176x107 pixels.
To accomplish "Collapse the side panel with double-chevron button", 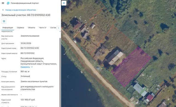I will (x=64, y=3).
